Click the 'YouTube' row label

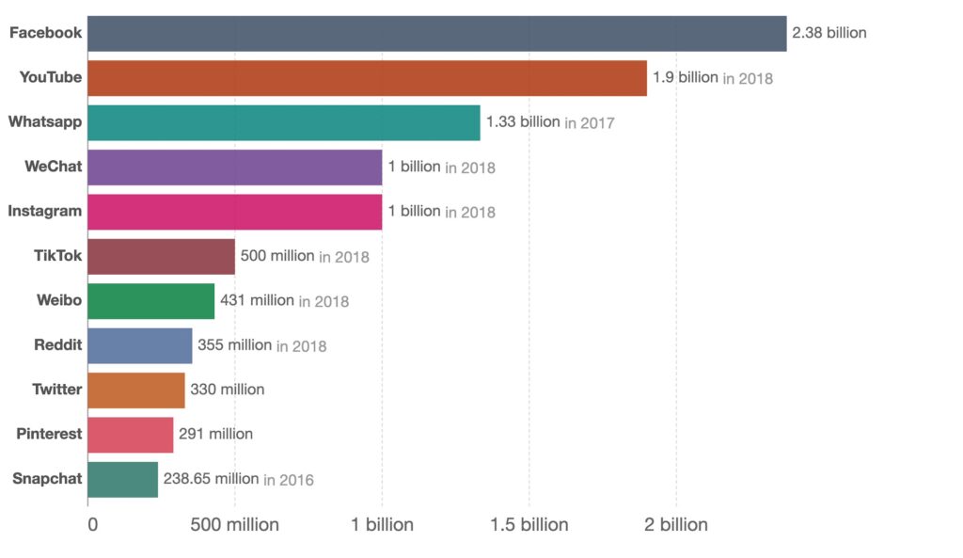(x=51, y=77)
